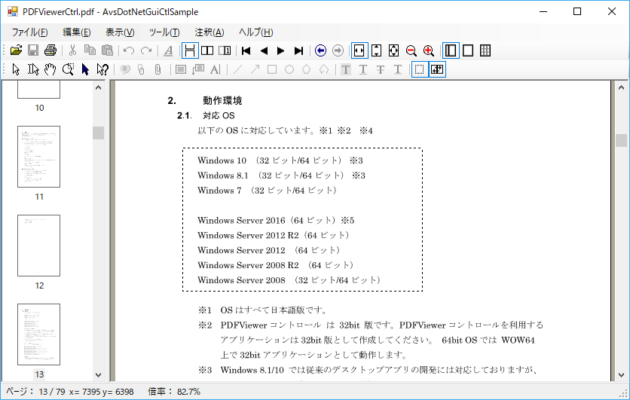
Task: Click the text box annotation icon
Action: click(x=181, y=69)
